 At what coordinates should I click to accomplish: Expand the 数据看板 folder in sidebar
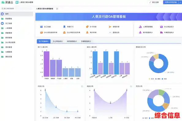pos(2,19)
